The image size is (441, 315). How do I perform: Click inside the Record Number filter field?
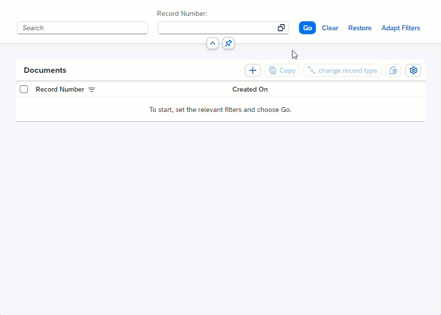tap(217, 28)
